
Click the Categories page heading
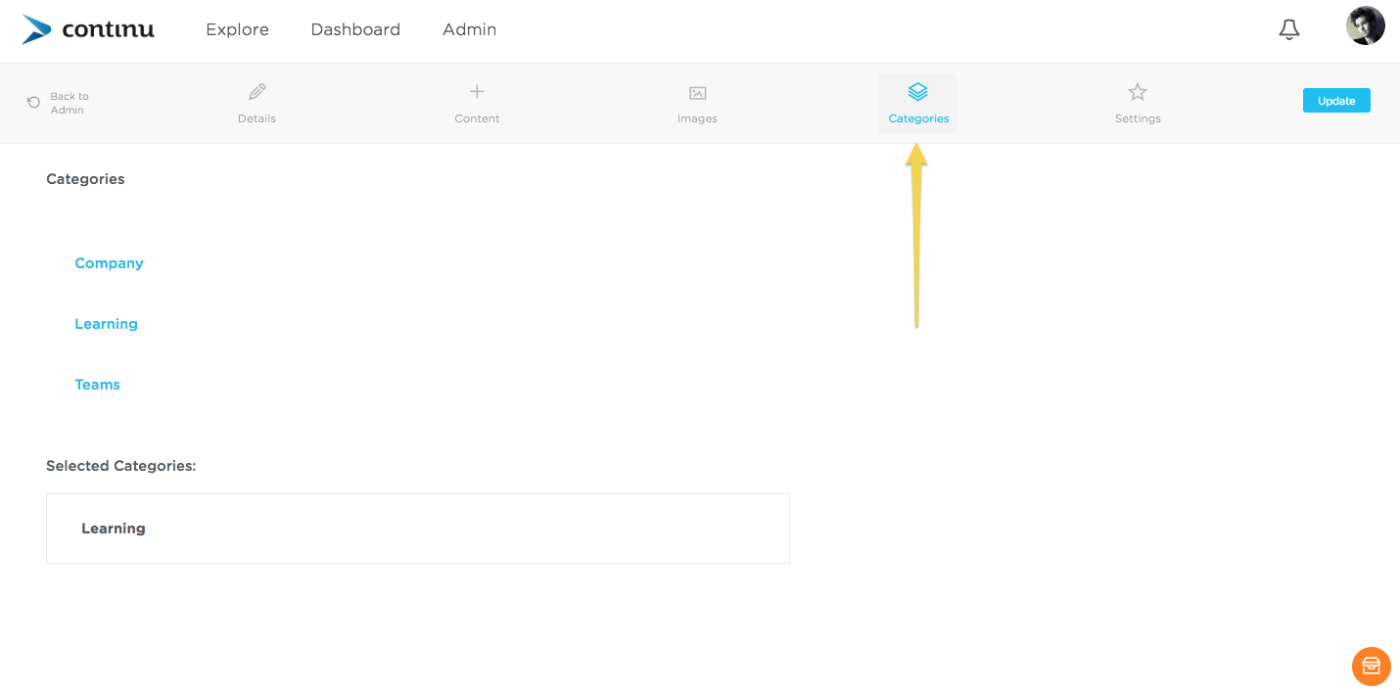(85, 179)
